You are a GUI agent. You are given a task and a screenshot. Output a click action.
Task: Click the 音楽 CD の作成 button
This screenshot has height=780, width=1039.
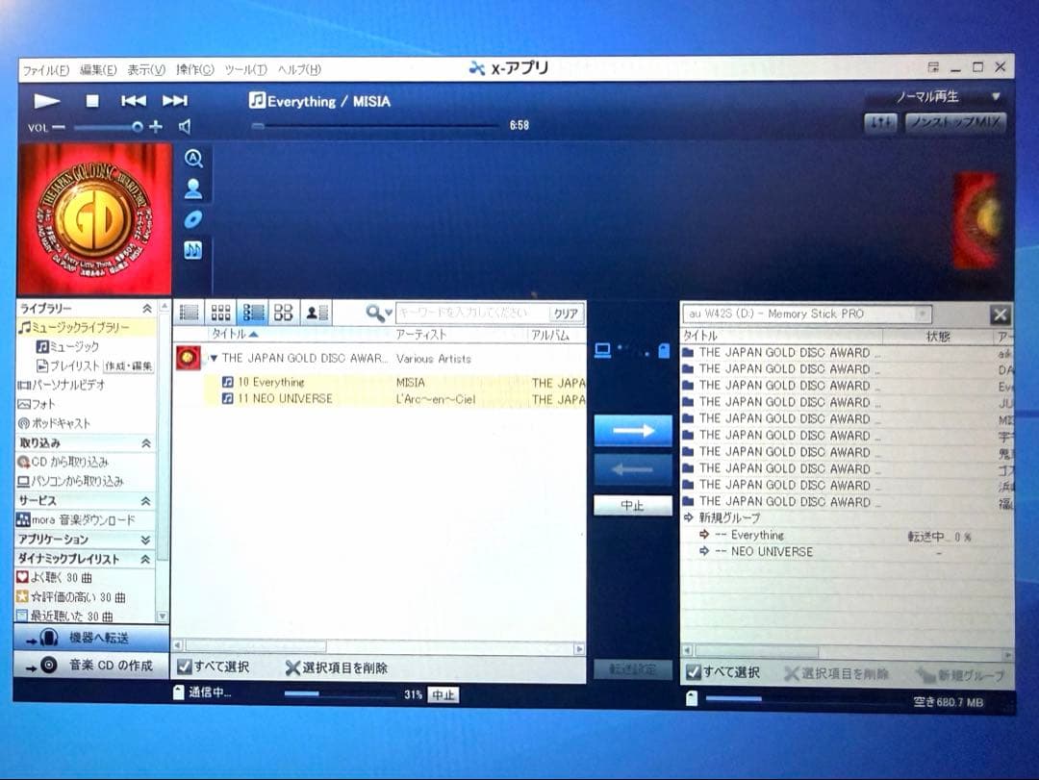(91, 665)
